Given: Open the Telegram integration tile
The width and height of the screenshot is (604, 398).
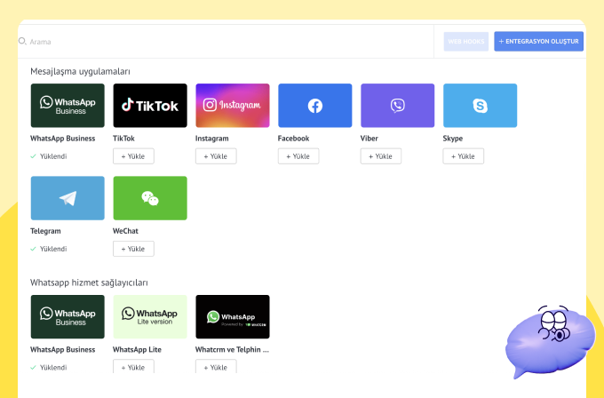Looking at the screenshot, I should [68, 198].
